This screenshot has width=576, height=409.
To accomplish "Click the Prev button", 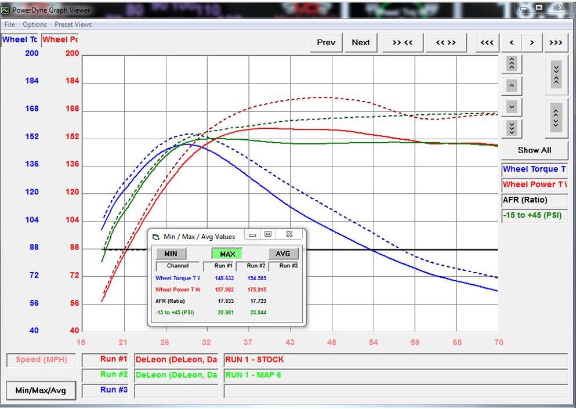I will pyautogui.click(x=326, y=42).
